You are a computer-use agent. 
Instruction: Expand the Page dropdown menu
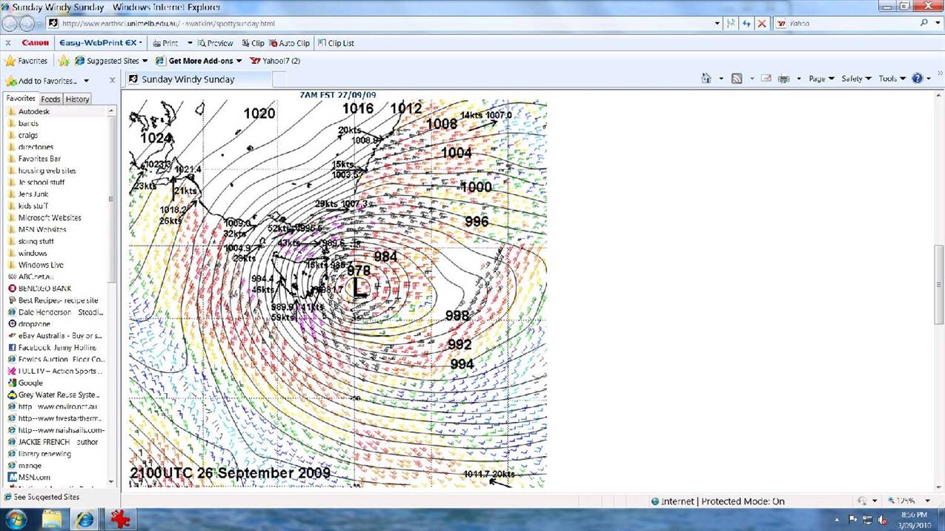pos(821,79)
